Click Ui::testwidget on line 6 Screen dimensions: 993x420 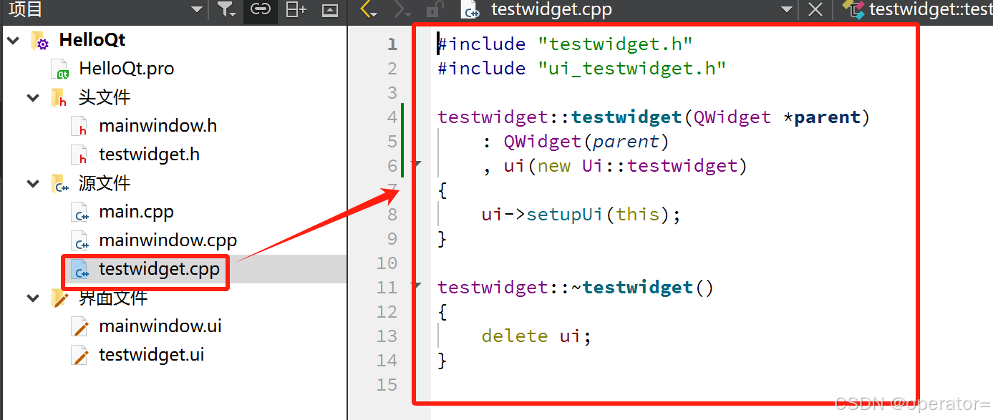[x=659, y=166]
